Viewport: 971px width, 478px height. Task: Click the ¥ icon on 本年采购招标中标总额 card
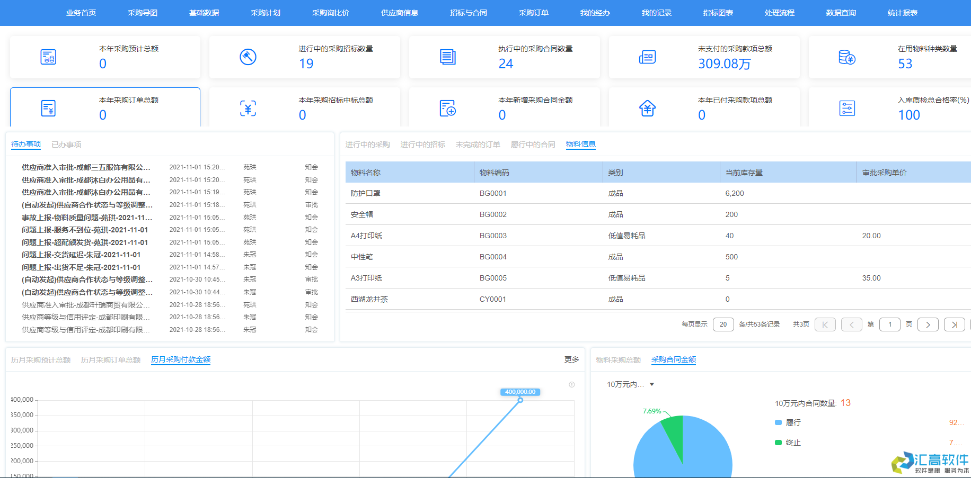click(248, 107)
